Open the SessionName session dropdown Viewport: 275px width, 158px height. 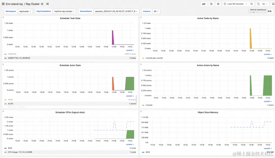[116, 11]
